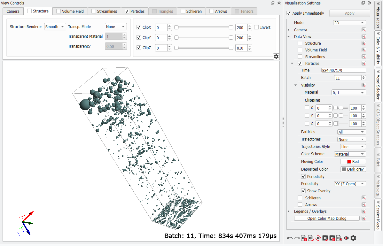Click the load settings file icon
This screenshot has width=383, height=246.
tap(311, 238)
